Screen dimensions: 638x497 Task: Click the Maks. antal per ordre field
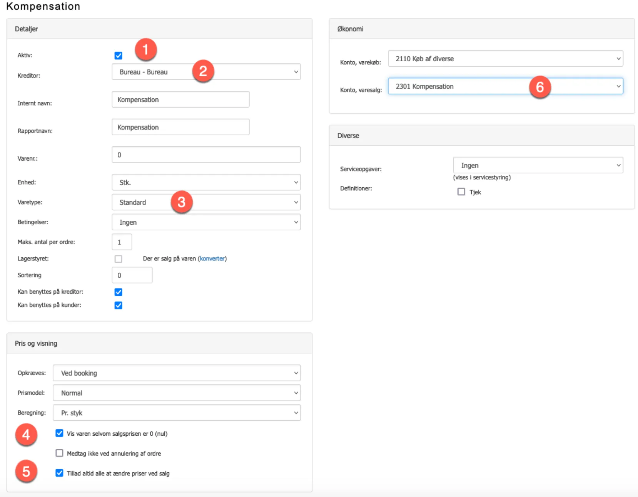(x=122, y=242)
